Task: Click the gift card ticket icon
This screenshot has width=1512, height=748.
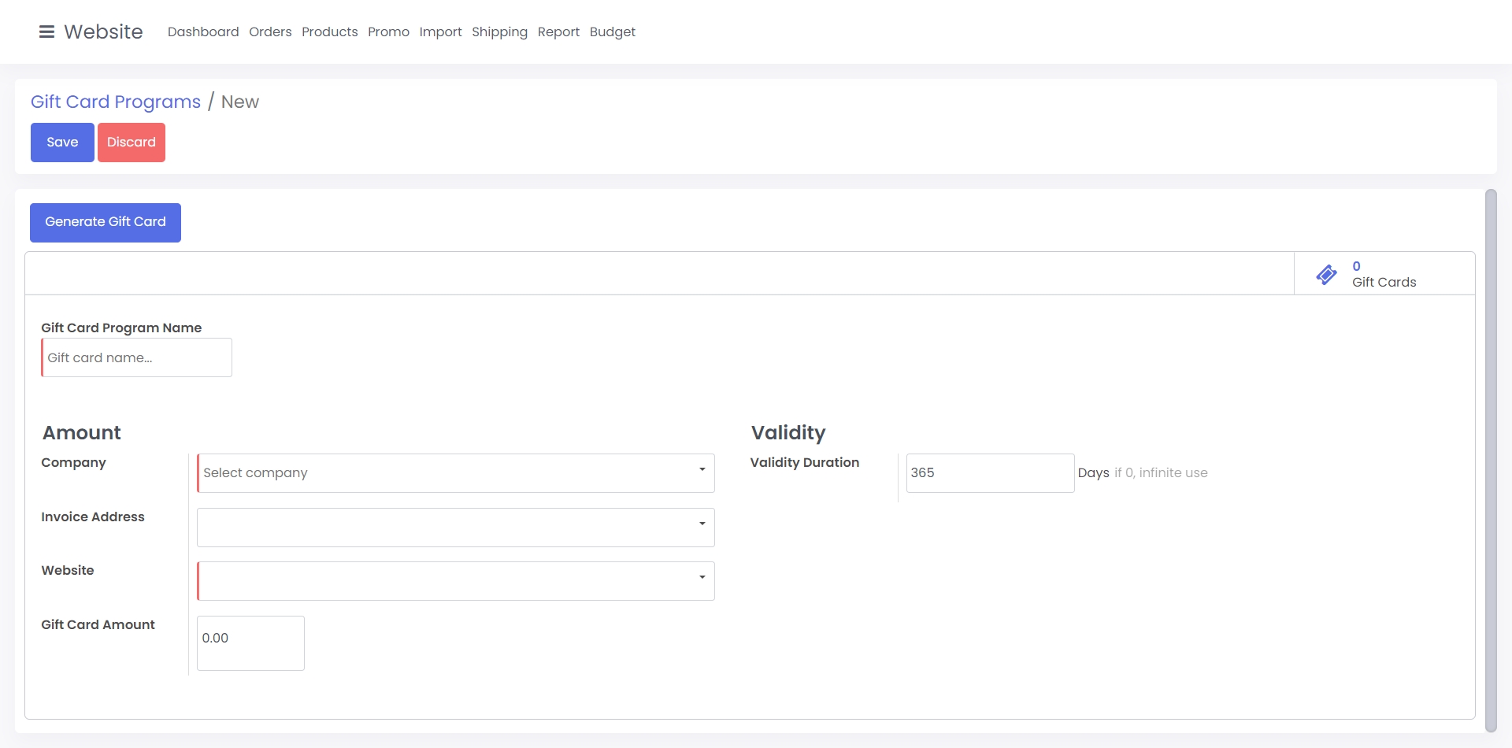Action: click(1326, 274)
